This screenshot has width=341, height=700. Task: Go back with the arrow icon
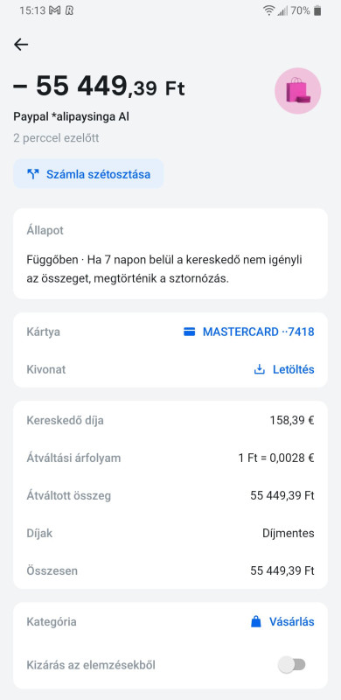tap(21, 45)
